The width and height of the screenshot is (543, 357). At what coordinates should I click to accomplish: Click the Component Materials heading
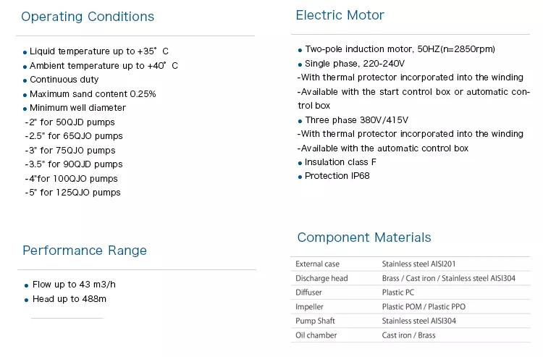point(364,238)
